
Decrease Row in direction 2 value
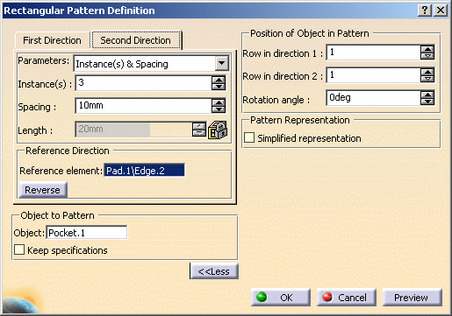pyautogui.click(x=427, y=79)
